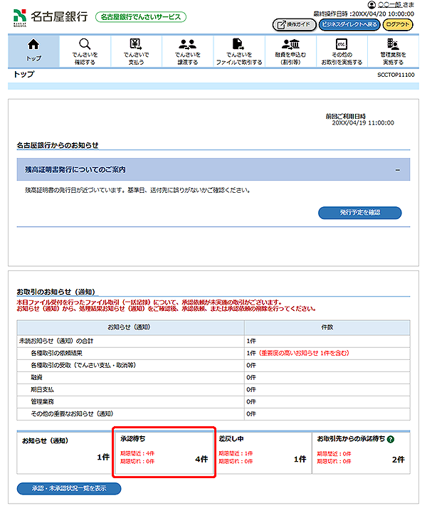The width and height of the screenshot is (427, 508).
Task: Click ビジネスダイレクトへ戻る button
Action: click(x=349, y=24)
